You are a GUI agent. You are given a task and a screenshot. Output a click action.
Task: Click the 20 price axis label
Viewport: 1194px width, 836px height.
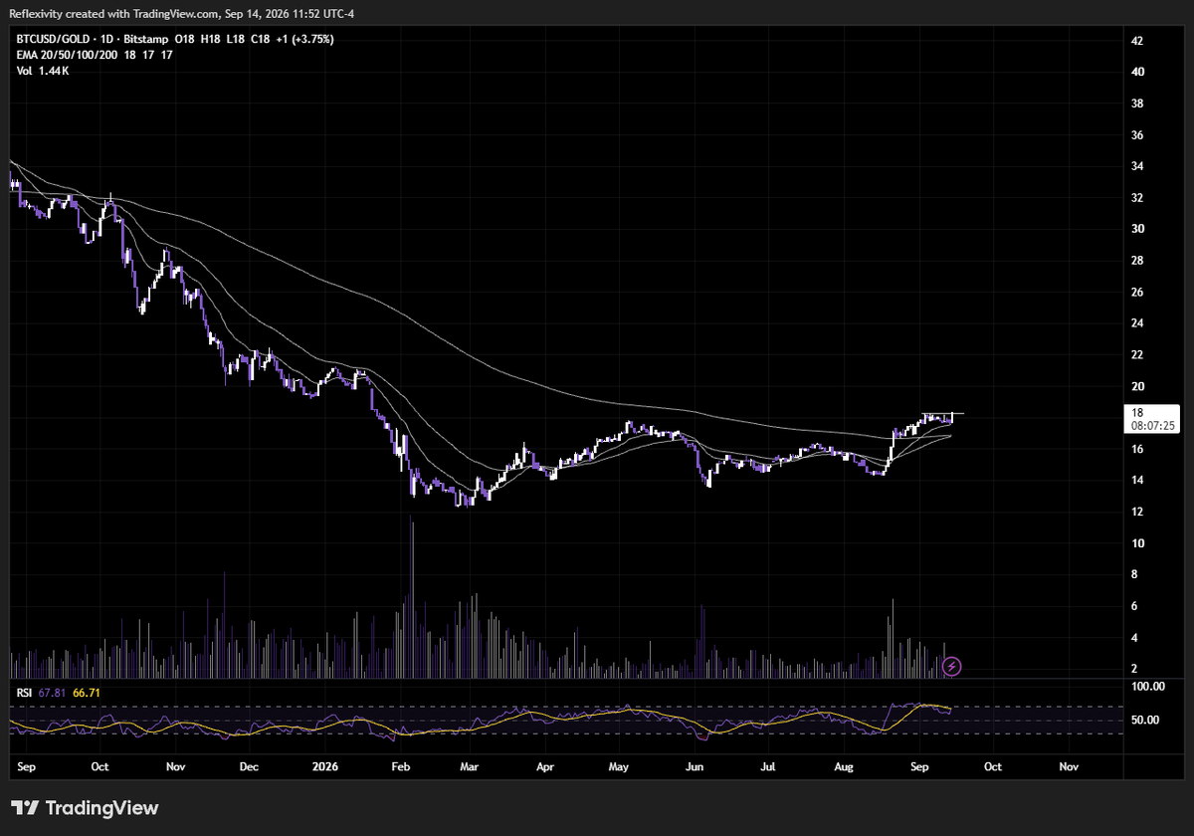pyautogui.click(x=1136, y=386)
